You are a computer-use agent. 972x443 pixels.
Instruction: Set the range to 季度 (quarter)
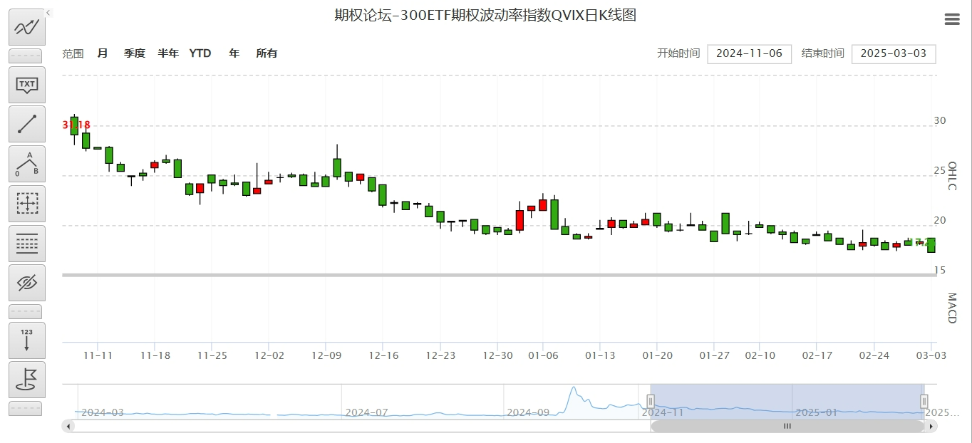point(135,53)
